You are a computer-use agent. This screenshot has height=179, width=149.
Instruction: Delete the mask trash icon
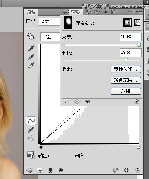[x=137, y=101]
